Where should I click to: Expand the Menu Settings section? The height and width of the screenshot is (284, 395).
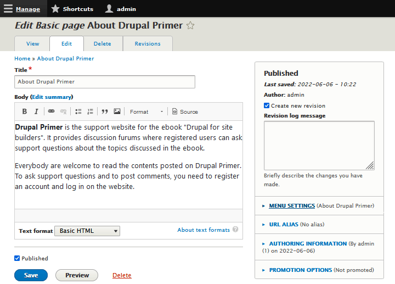pos(292,206)
